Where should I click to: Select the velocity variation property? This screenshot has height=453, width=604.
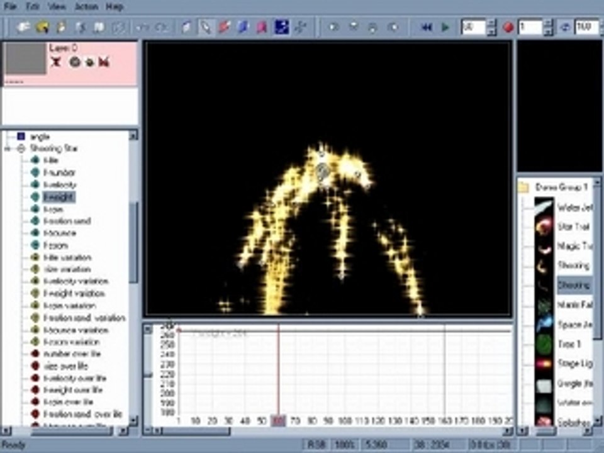coord(76,281)
